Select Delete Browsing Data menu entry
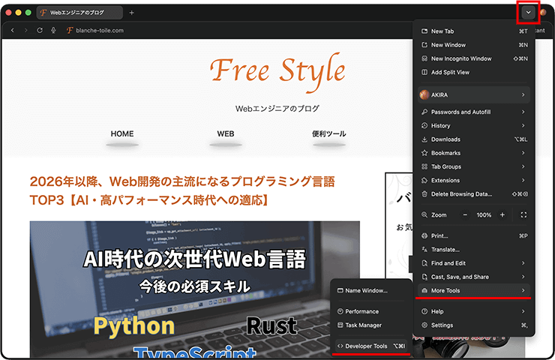Viewport: 555px width, 360px height. (474, 194)
